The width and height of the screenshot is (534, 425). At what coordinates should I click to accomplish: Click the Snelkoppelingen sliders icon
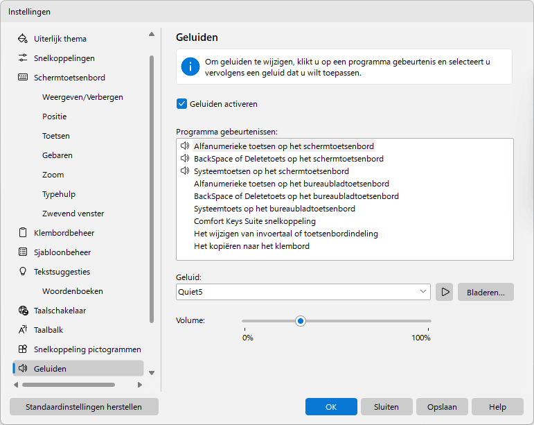pos(23,58)
